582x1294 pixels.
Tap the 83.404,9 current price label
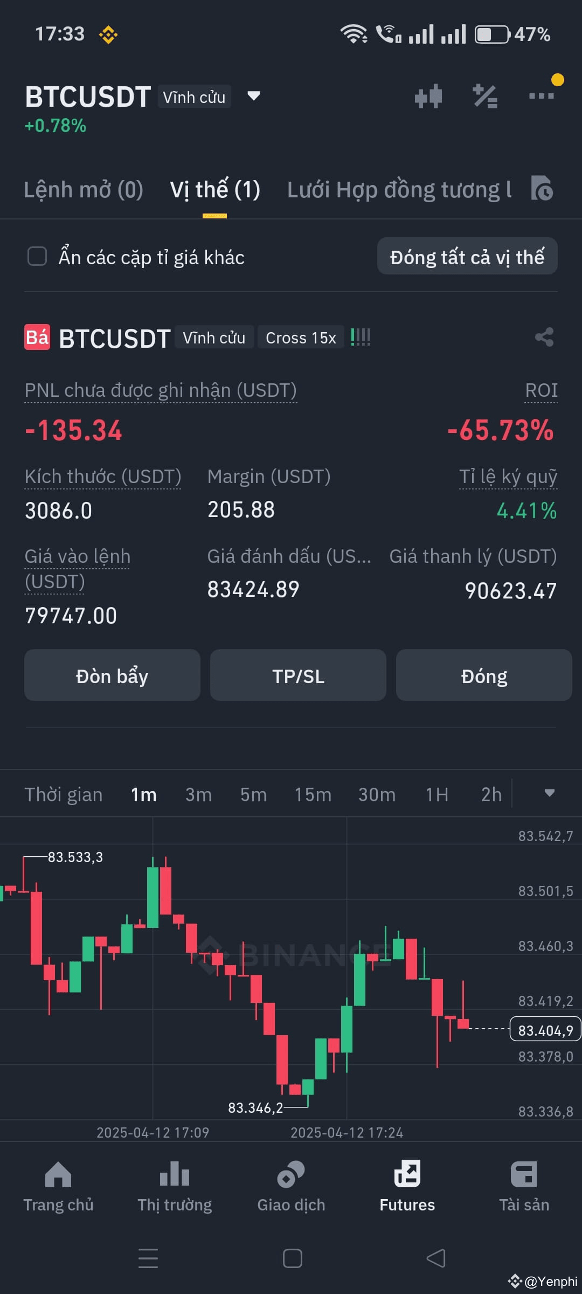coord(545,1029)
